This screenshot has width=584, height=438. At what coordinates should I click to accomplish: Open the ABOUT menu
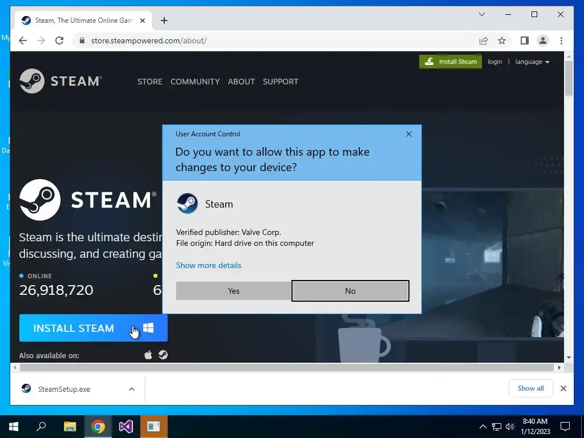(241, 82)
